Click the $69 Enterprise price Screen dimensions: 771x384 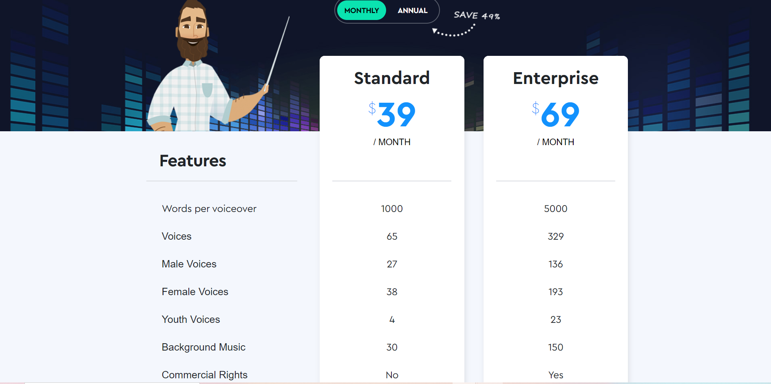tap(555, 115)
